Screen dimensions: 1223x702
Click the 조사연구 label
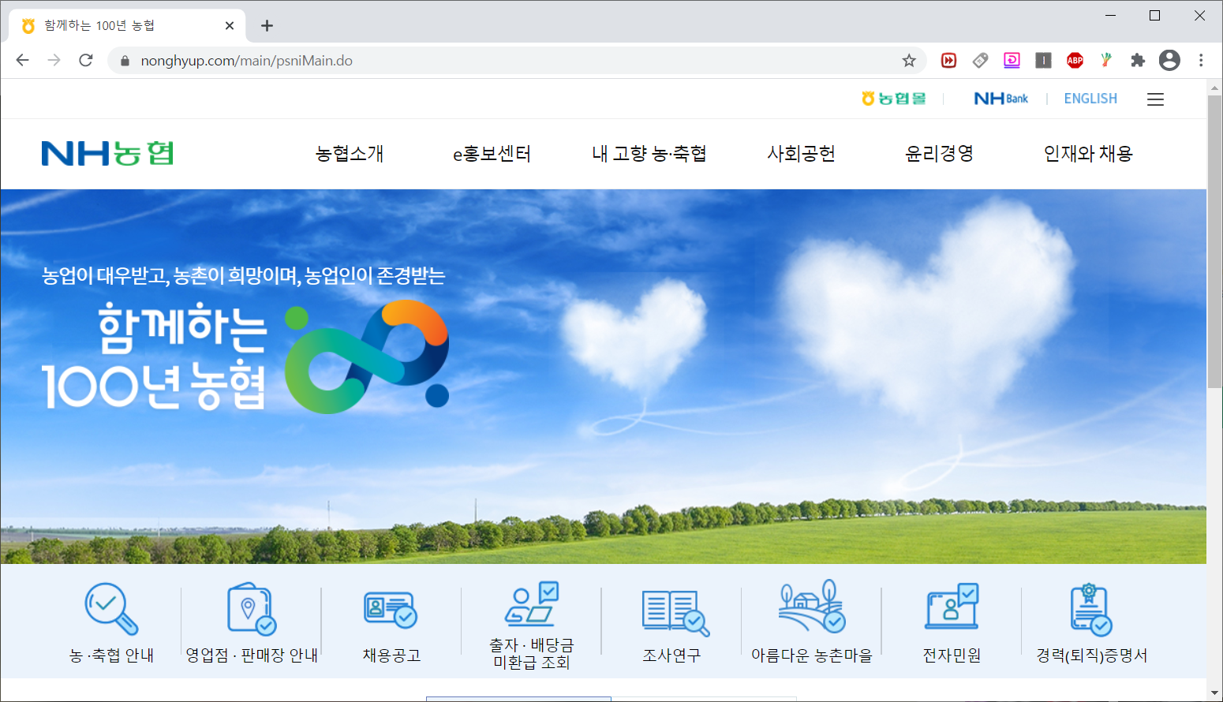coord(671,655)
